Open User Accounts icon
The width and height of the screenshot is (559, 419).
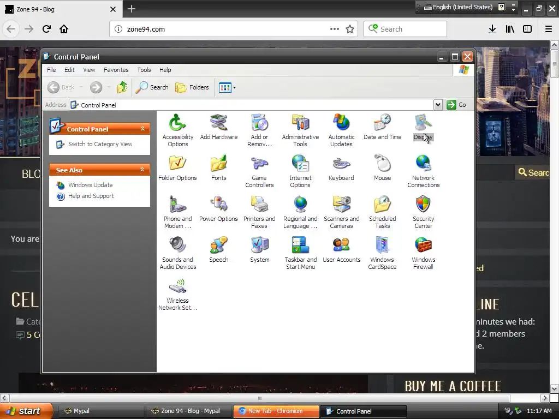point(341,249)
